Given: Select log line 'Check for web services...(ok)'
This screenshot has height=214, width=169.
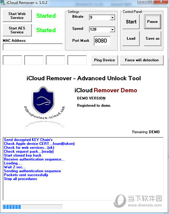Looking at the screenshot, I should [29, 148].
